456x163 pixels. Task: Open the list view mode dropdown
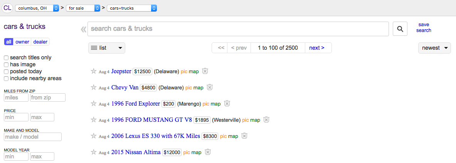(107, 48)
